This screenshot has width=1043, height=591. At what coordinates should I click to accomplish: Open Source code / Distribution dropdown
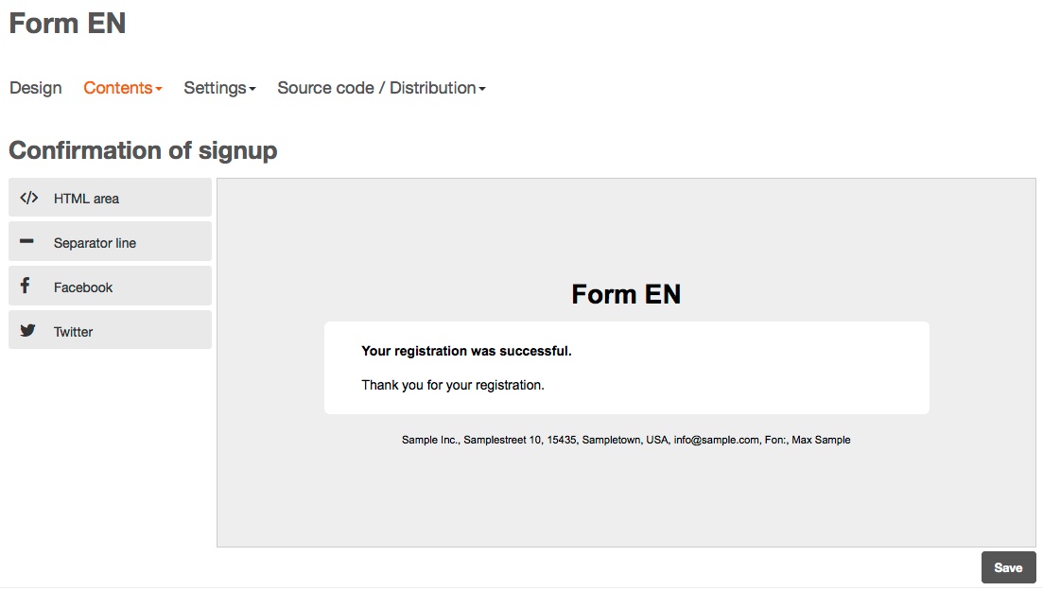(x=381, y=88)
